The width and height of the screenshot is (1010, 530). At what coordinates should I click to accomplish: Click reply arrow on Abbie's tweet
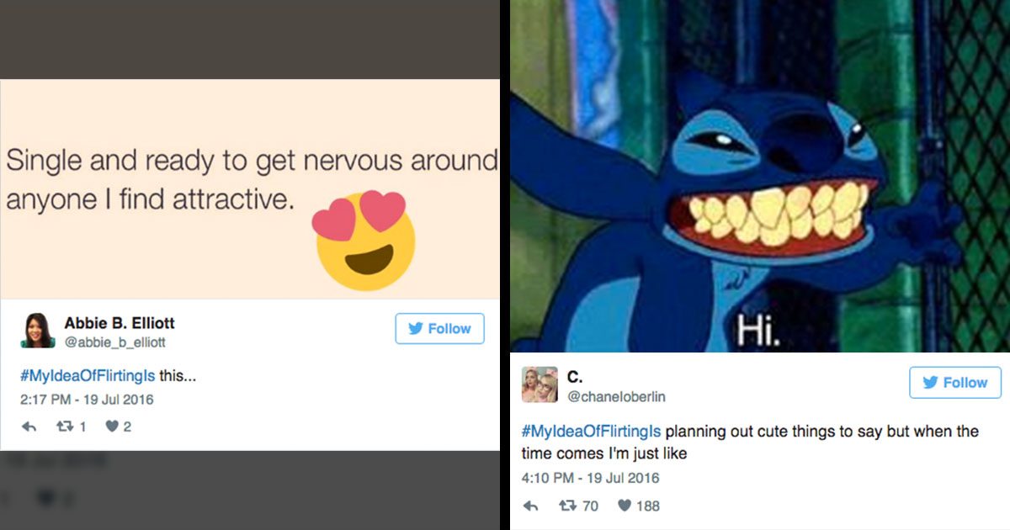[x=29, y=427]
